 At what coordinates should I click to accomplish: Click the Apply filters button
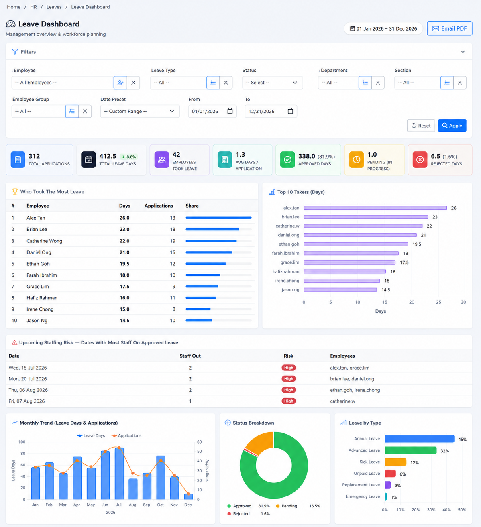pos(452,126)
